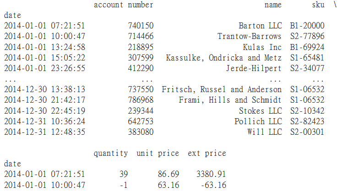Click the name 'Stokes LLC'

click(x=261, y=111)
